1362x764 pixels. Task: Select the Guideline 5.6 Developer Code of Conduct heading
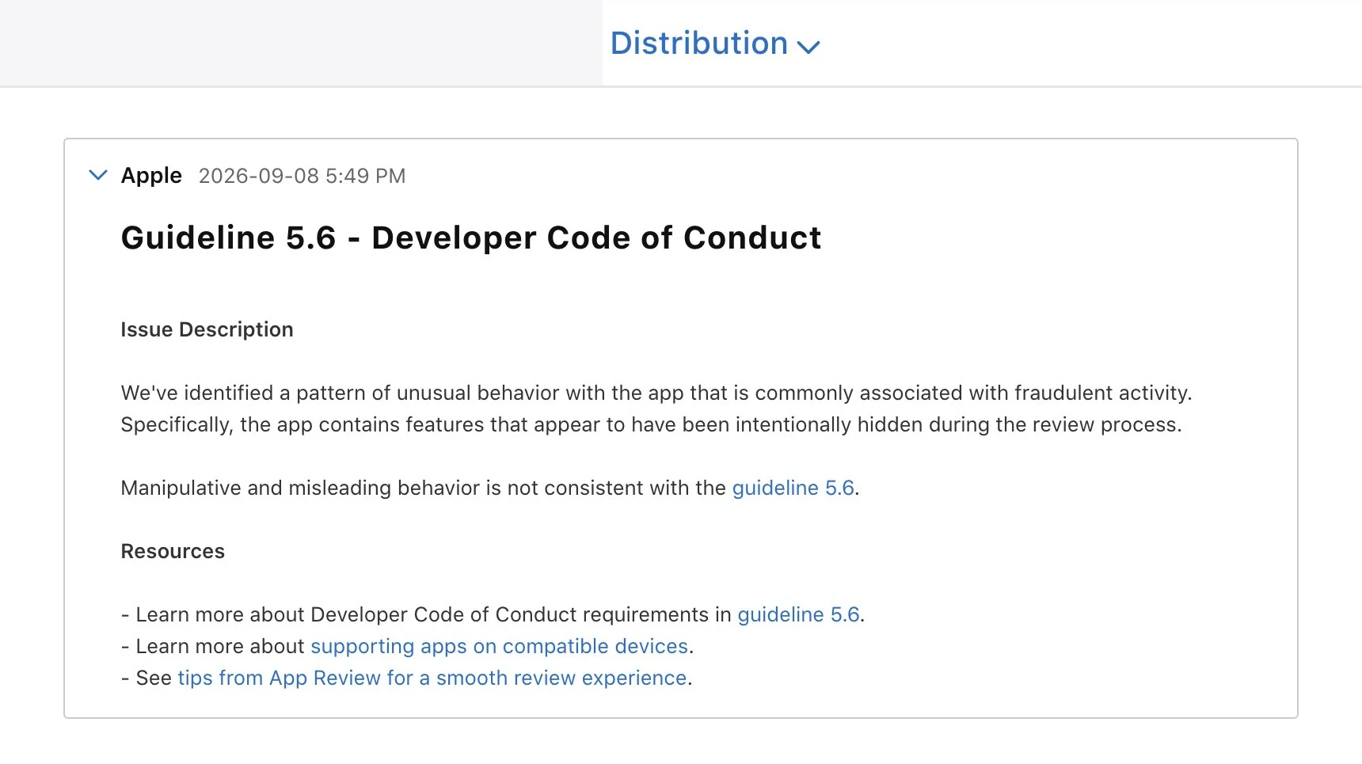(x=471, y=238)
